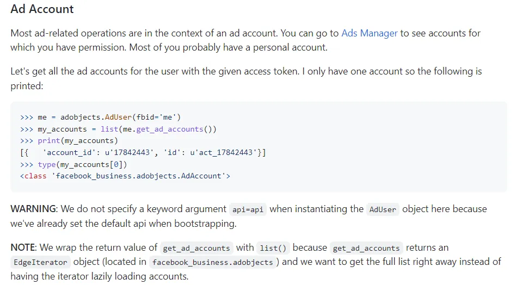Click the AdUser inline code in warning
The image size is (517, 285).
[382, 209]
